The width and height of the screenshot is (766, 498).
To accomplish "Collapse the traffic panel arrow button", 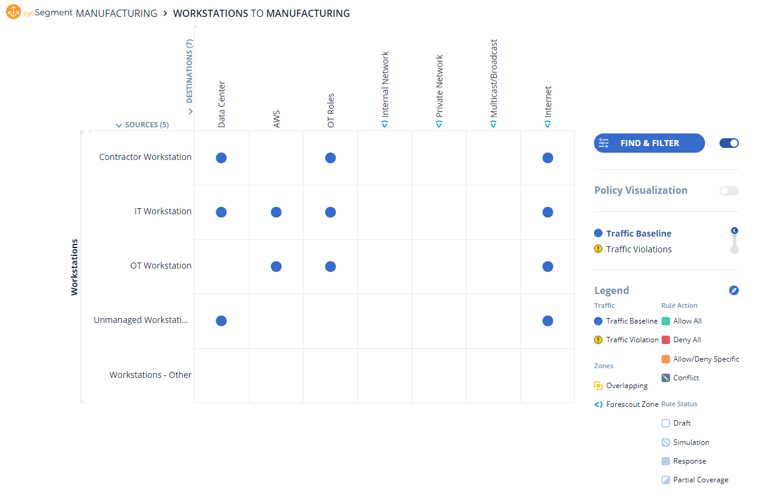I will (x=735, y=231).
